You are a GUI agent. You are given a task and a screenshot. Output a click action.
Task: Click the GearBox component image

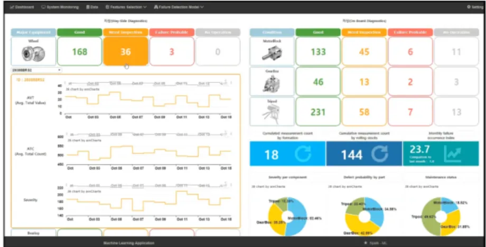(272, 83)
